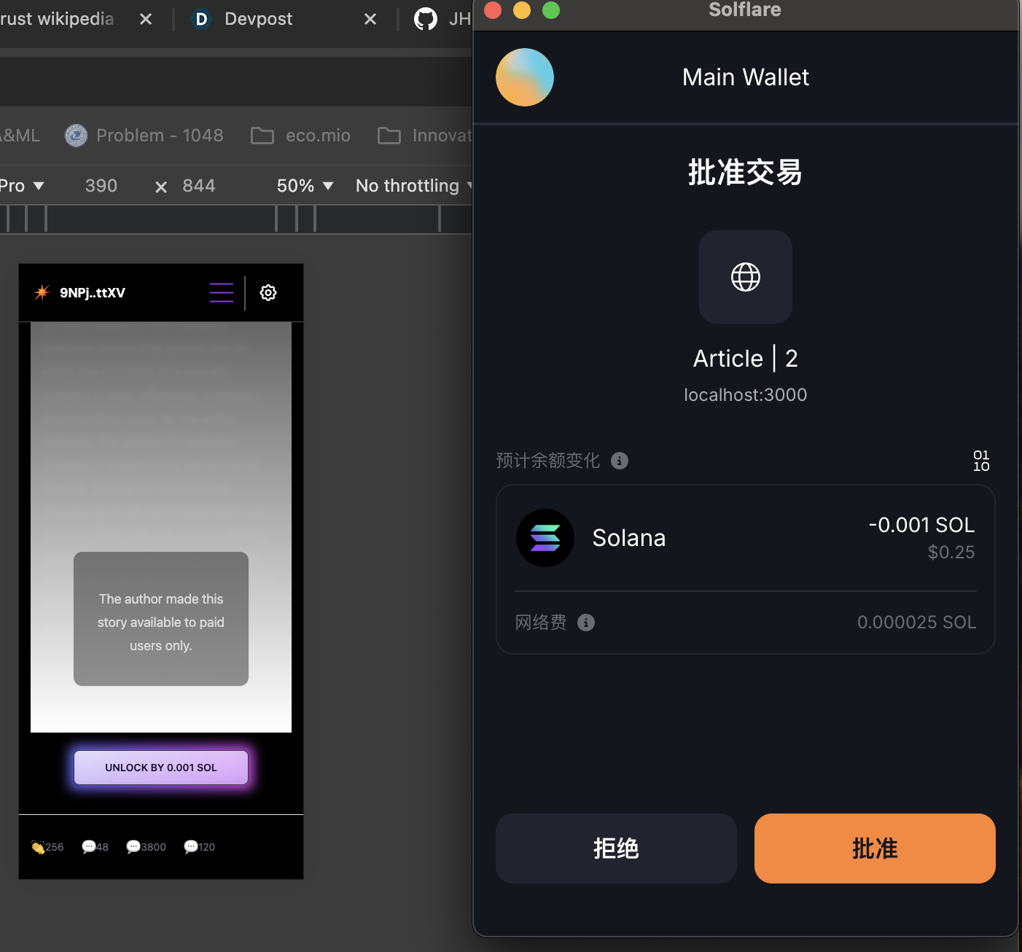
Task: Approve the transaction with 批准 button
Action: [875, 848]
